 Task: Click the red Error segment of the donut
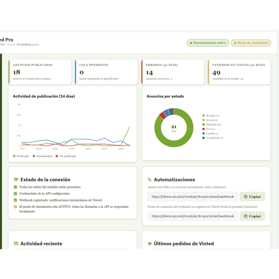coord(162,115)
